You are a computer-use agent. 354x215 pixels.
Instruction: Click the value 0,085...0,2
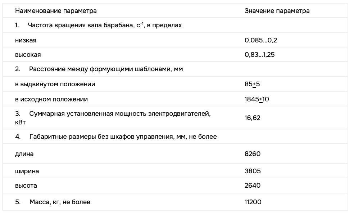coord(261,40)
